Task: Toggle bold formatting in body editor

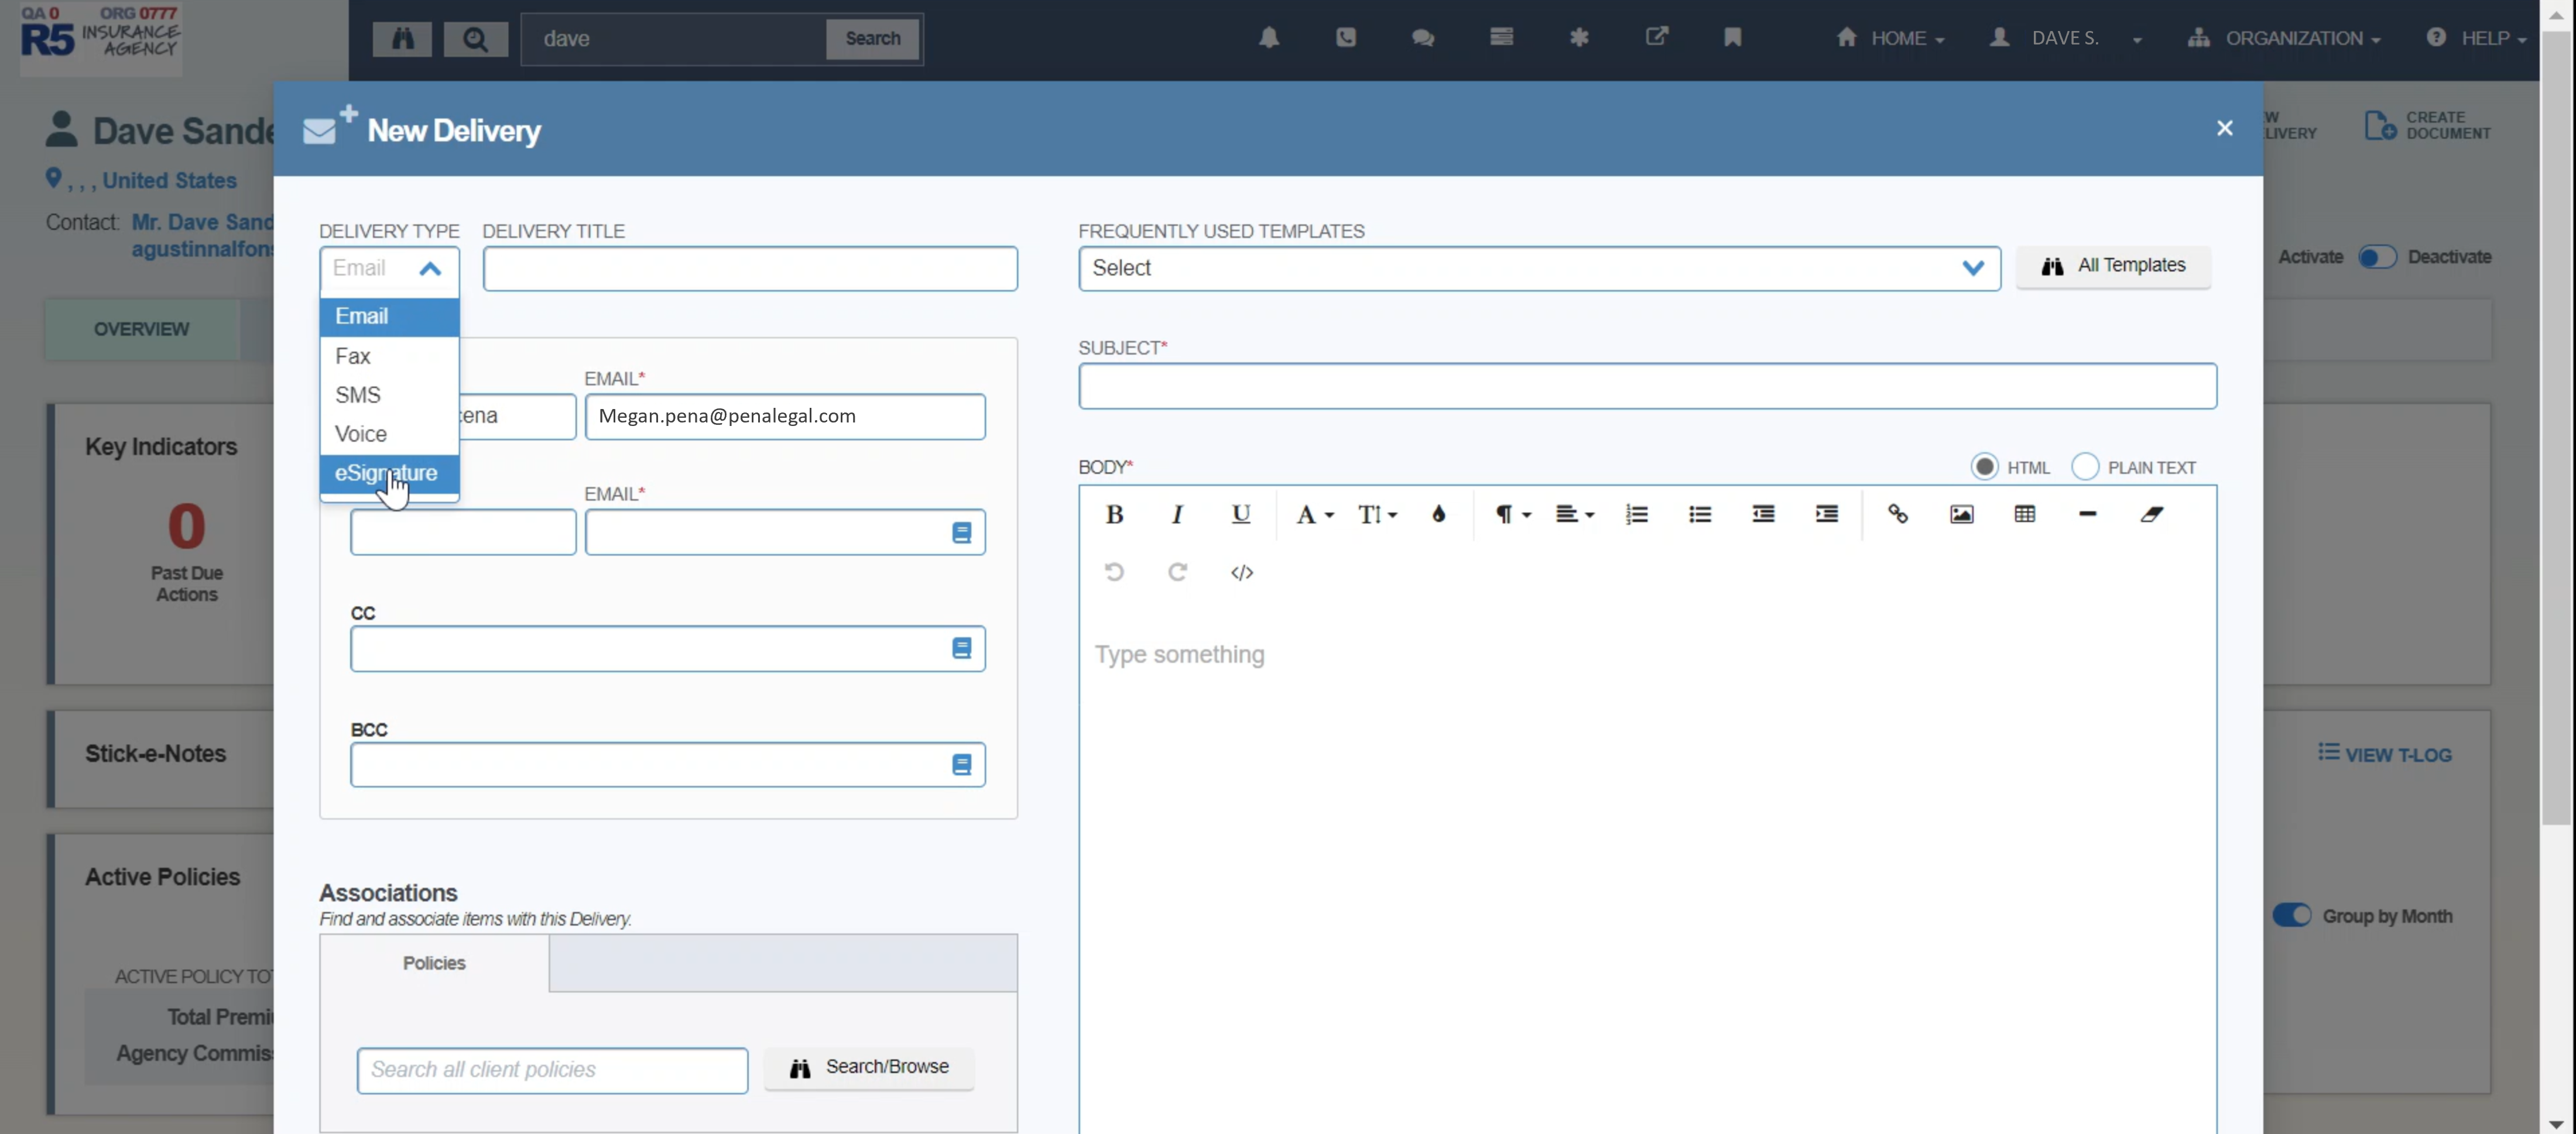Action: tap(1114, 514)
